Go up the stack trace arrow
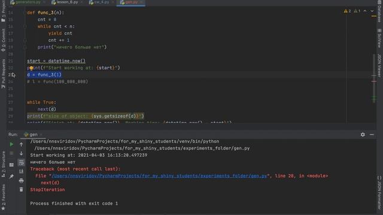The height and width of the screenshot is (215, 383). [x=22, y=145]
